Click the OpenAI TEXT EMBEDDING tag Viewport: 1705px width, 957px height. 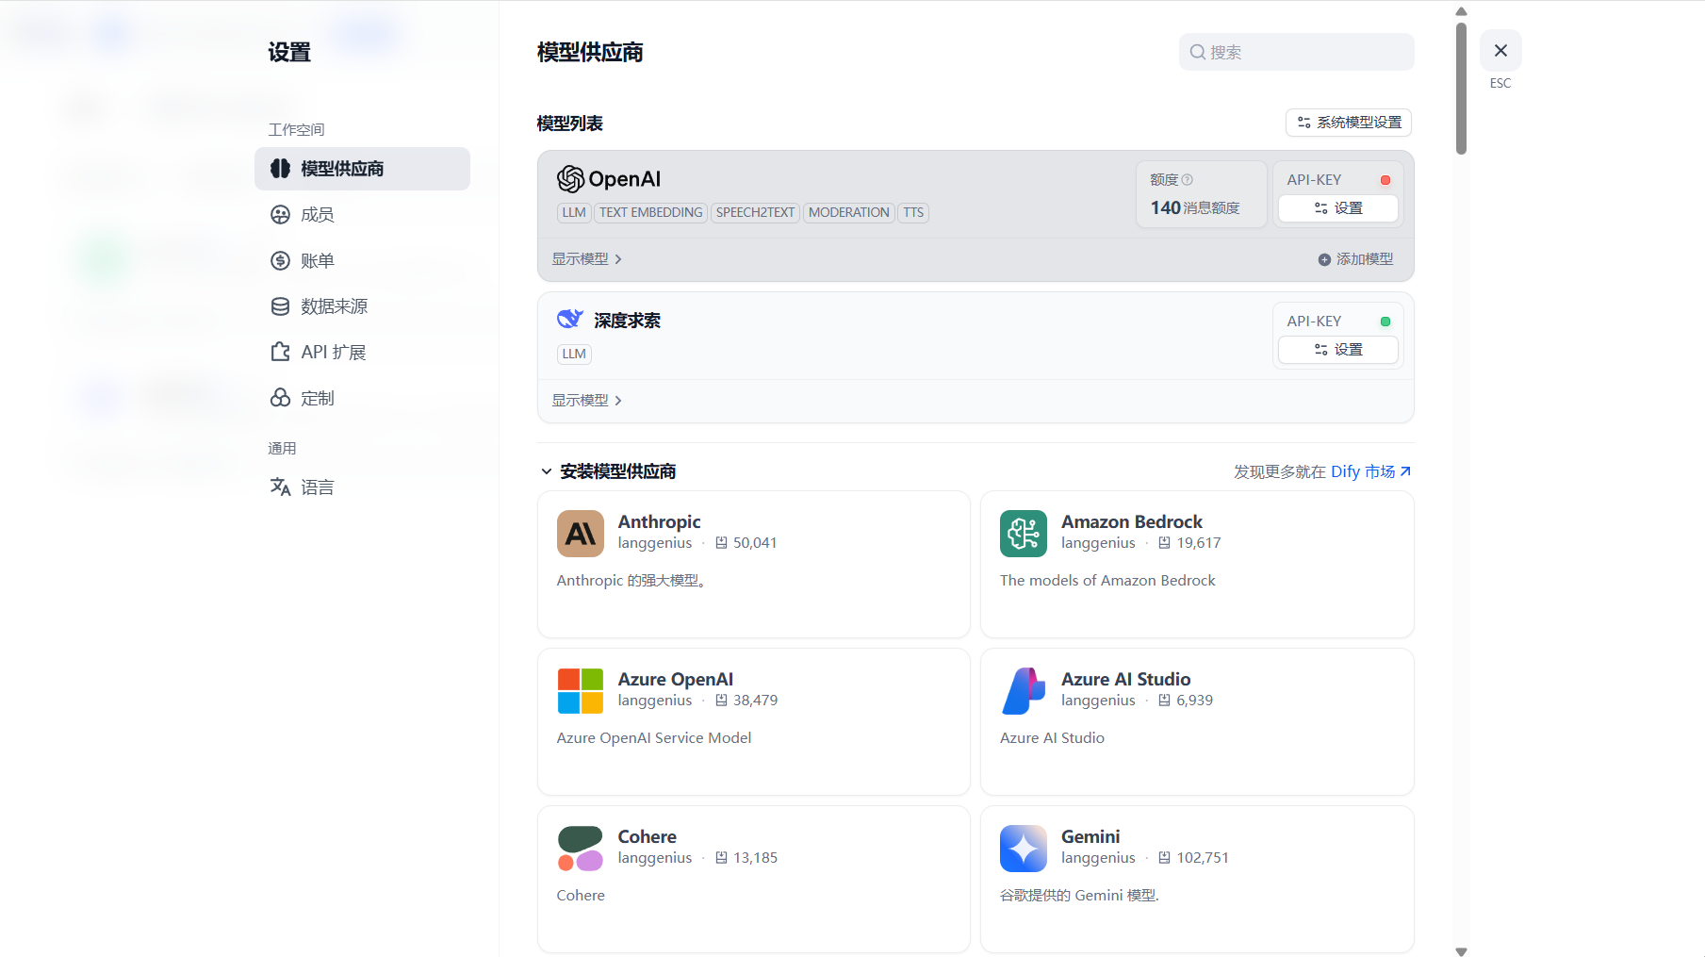pos(650,213)
